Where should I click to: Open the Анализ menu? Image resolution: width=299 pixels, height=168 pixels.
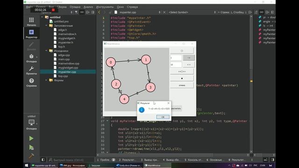(x=88, y=7)
